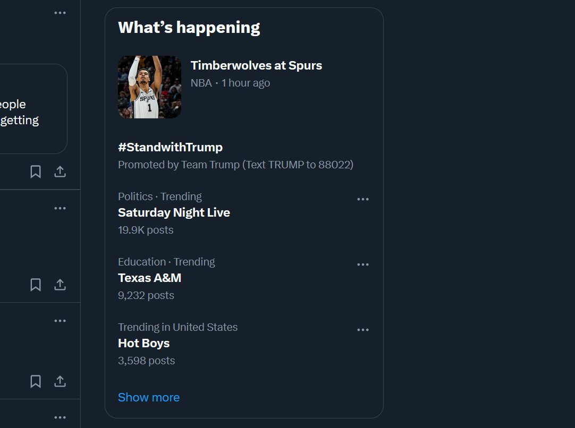The image size is (575, 428).
Task: Share the post containing the "getting" quote card
Action: pos(60,172)
